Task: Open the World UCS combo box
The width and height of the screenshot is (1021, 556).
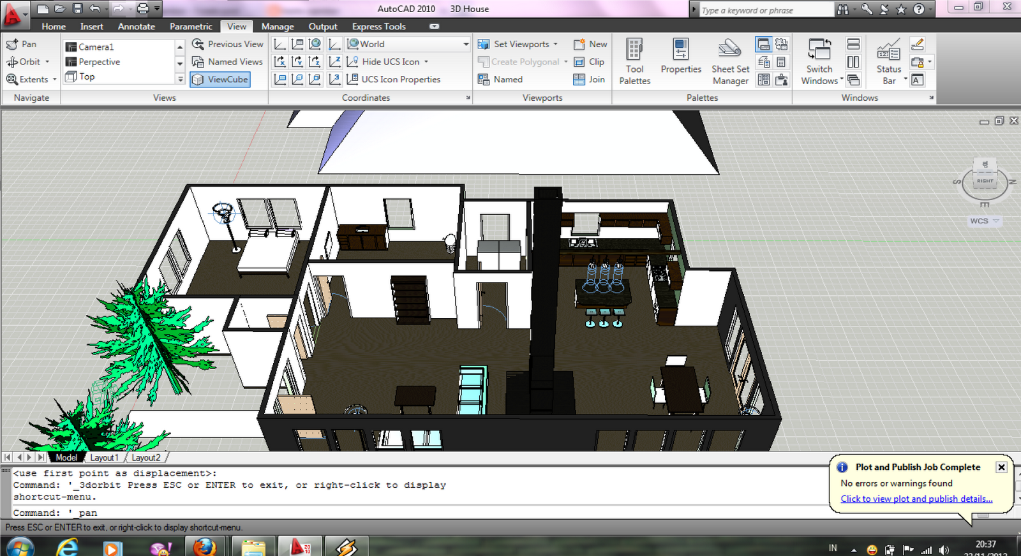Action: [x=408, y=44]
